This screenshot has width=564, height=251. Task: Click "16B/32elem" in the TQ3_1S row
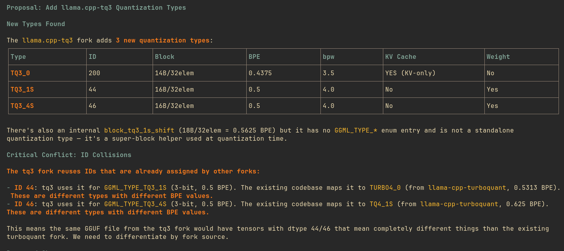174,90
